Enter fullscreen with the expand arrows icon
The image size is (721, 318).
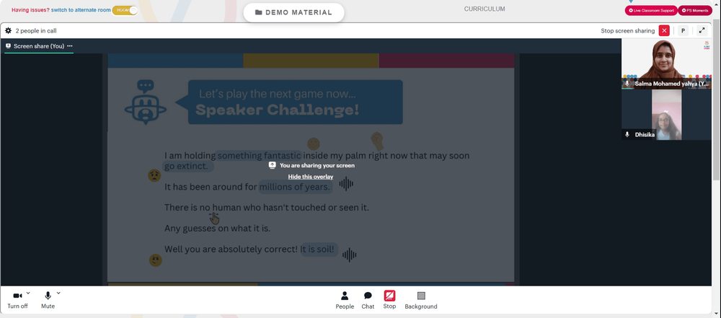(x=702, y=31)
